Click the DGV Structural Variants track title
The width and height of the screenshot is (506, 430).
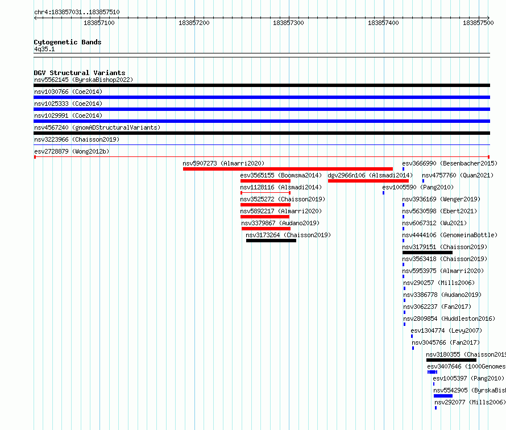(x=80, y=73)
